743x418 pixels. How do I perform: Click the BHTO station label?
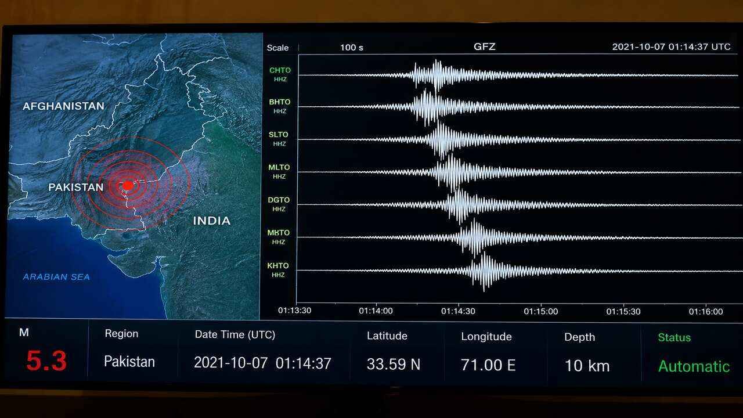tap(280, 102)
